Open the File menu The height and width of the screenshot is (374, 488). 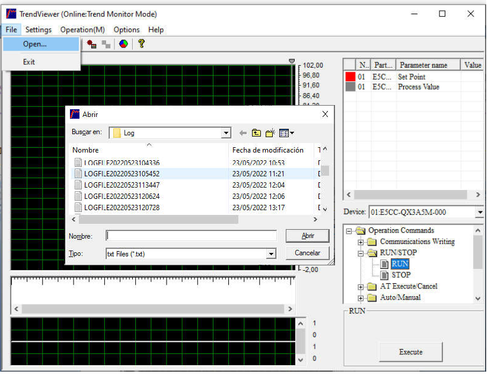tap(11, 30)
